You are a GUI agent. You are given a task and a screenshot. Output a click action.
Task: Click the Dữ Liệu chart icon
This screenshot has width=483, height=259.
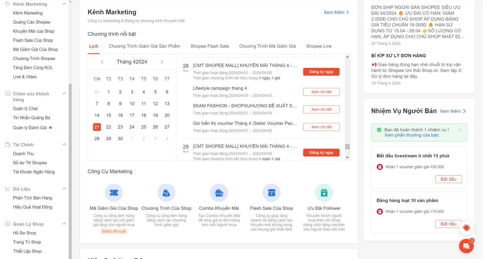pyautogui.click(x=8, y=189)
